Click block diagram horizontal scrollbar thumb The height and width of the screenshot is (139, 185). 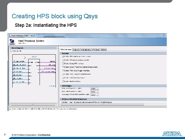tap(33, 104)
